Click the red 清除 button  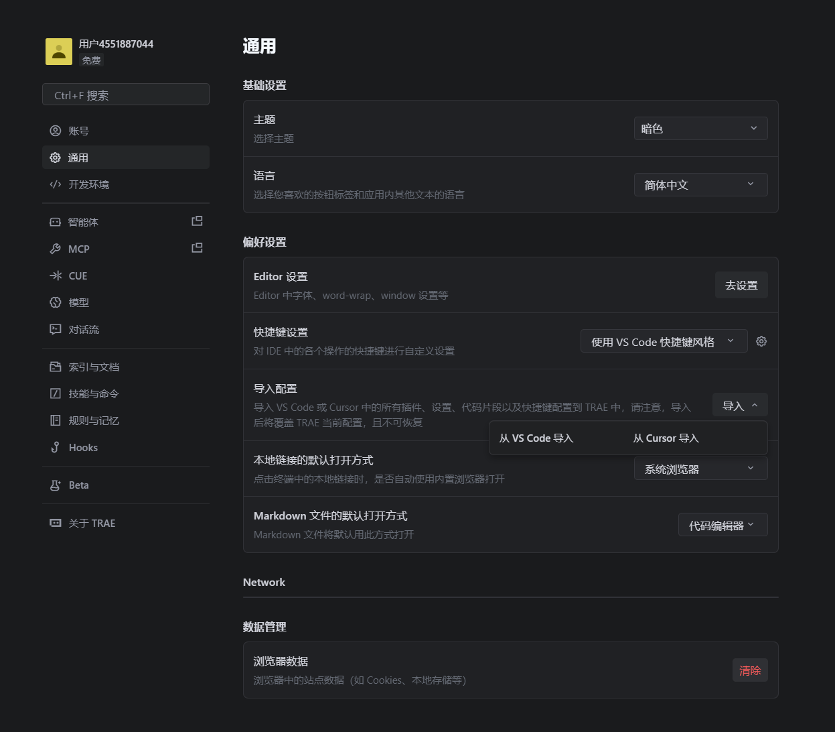click(x=750, y=670)
